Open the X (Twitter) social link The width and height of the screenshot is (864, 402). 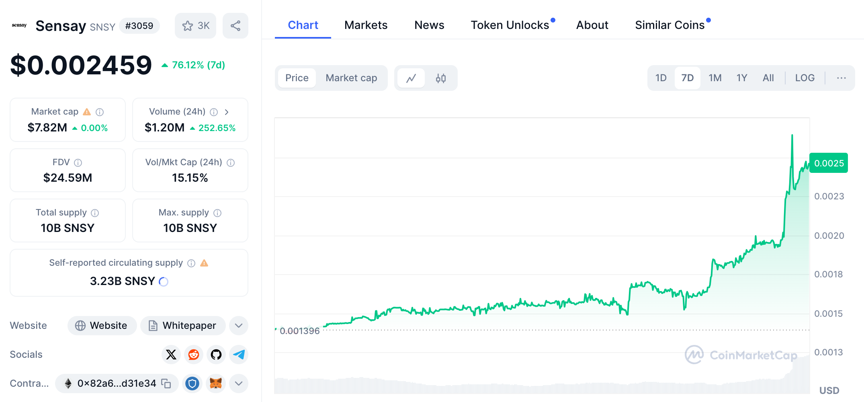171,355
